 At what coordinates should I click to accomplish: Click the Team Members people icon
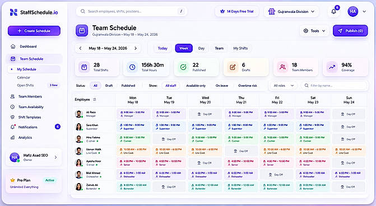pos(283,67)
